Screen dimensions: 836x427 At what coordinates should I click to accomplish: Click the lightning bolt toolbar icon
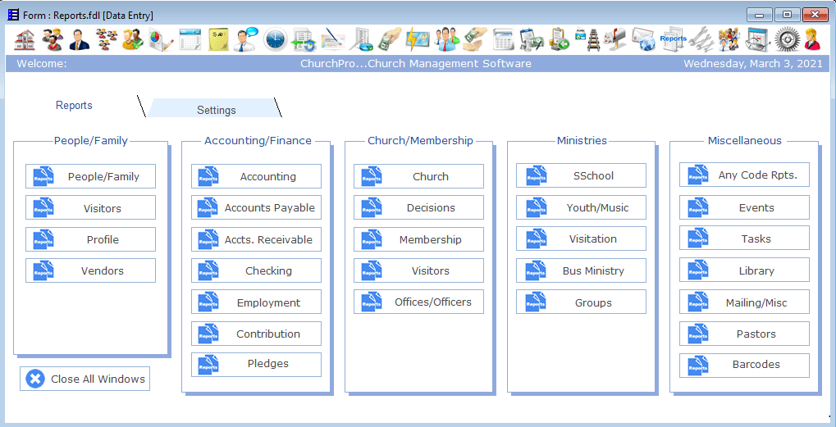point(417,39)
